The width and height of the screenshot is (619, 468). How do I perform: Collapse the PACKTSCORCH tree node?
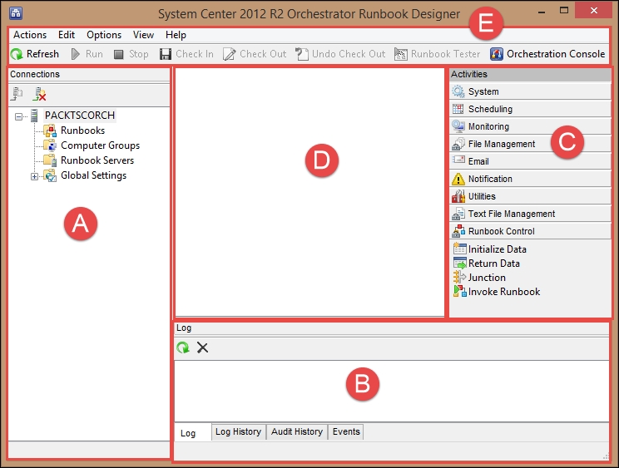(x=18, y=116)
